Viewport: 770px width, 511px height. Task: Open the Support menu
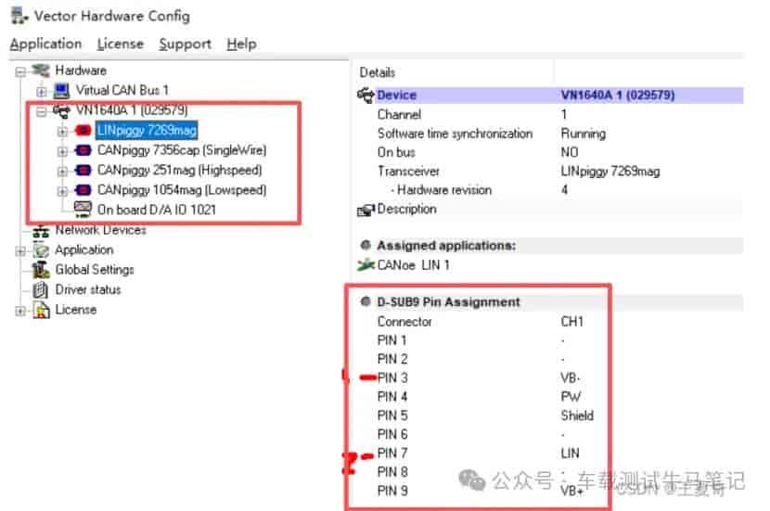186,44
